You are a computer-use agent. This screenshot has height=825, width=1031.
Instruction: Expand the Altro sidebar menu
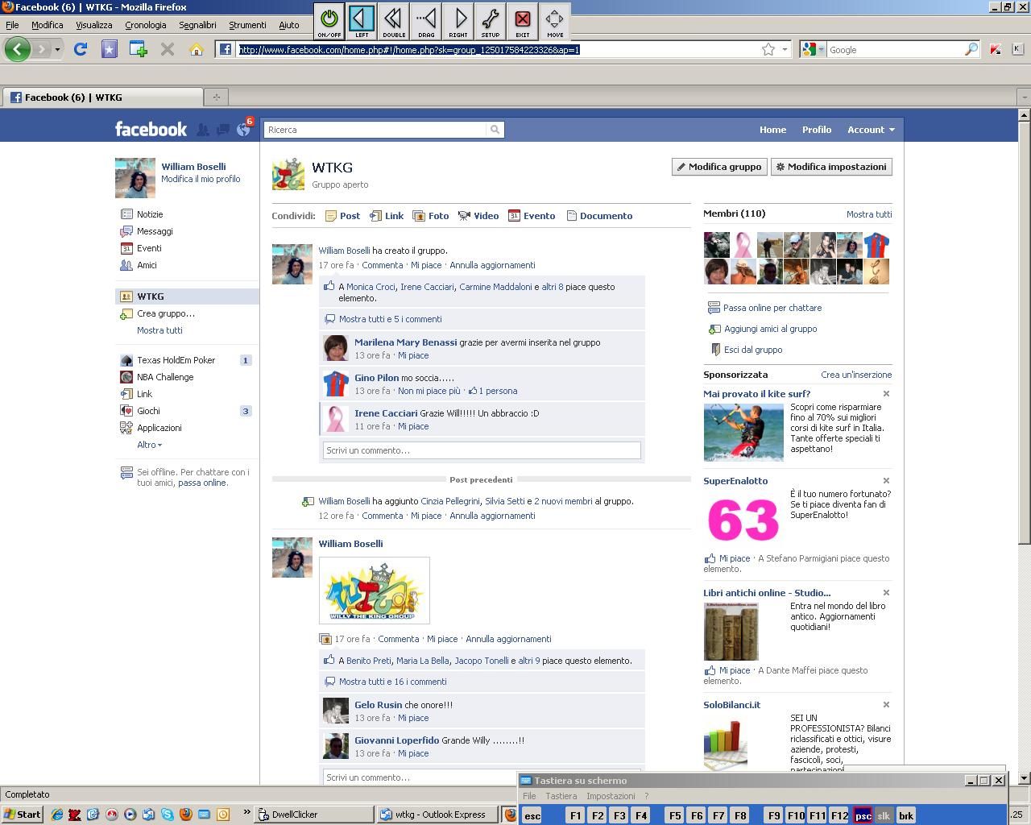pyautogui.click(x=149, y=445)
